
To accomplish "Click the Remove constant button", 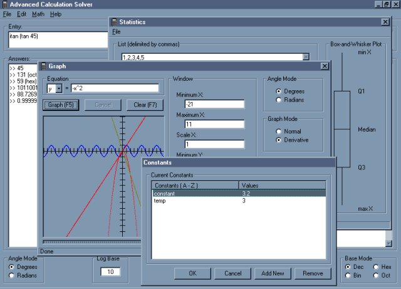I will [313, 273].
